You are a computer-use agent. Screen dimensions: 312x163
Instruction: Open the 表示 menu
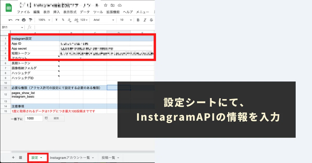[x=47, y=12]
